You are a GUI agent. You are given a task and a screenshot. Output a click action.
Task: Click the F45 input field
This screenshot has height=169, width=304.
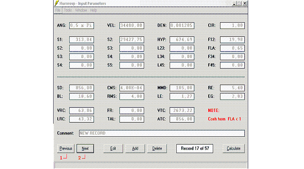232,65
